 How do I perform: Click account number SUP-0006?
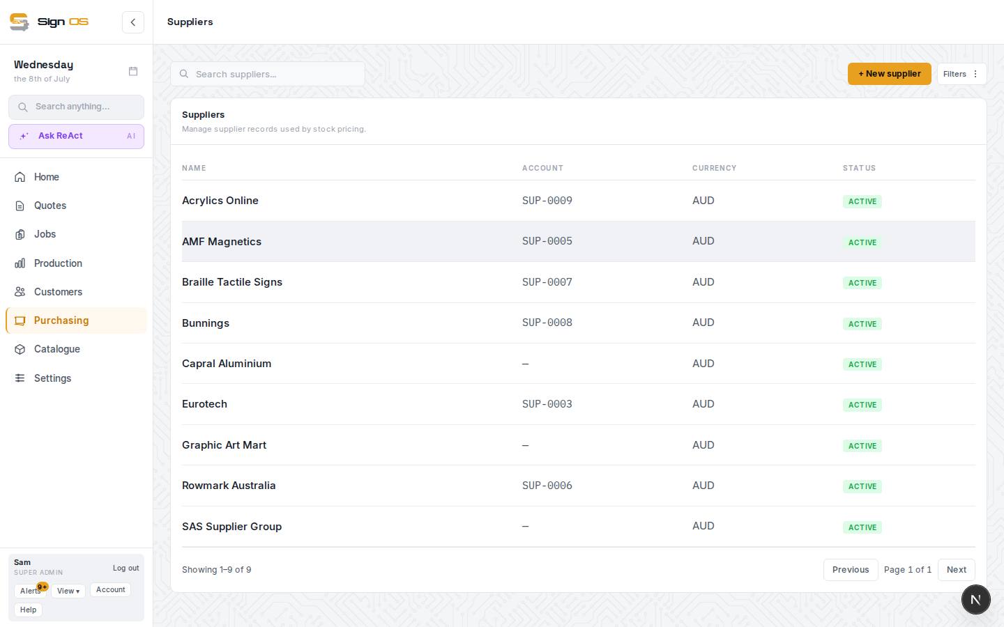click(x=547, y=486)
